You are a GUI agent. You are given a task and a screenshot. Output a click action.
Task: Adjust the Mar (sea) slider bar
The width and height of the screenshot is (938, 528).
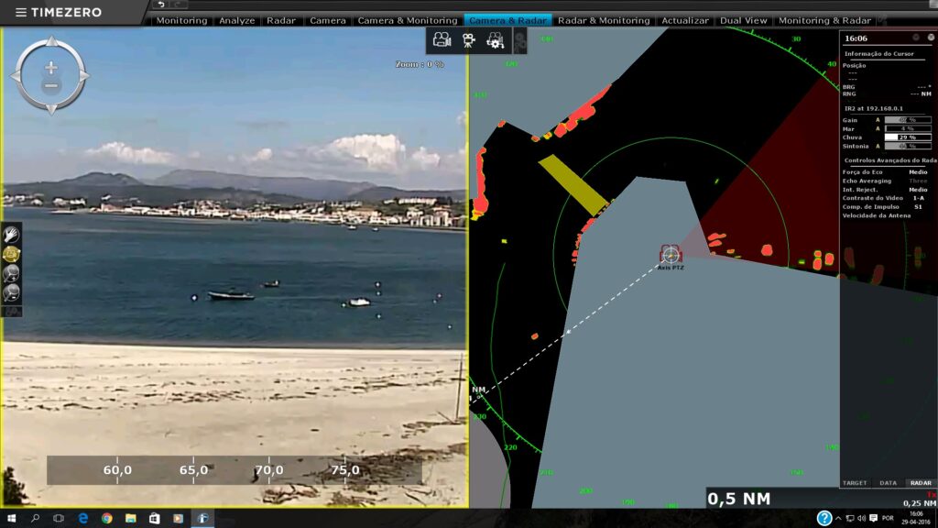(908, 128)
